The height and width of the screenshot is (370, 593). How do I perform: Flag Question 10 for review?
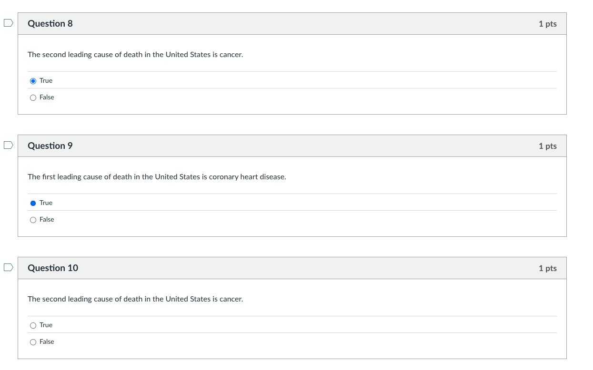[x=8, y=268]
